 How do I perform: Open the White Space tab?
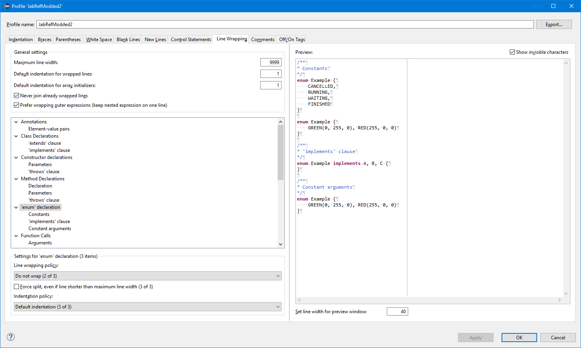click(x=99, y=40)
